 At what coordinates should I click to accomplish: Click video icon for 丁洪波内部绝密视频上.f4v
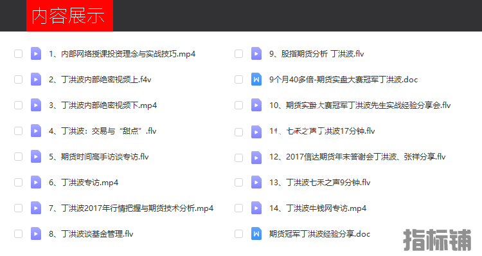[36, 79]
